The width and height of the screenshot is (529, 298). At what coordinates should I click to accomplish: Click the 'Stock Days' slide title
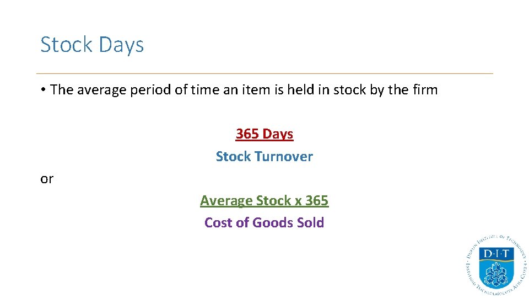click(92, 44)
